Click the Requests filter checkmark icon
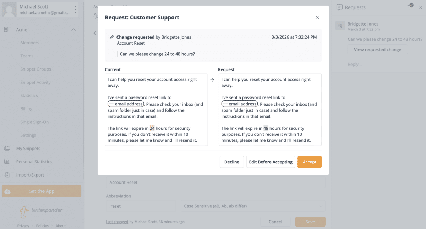 pyautogui.click(x=410, y=6)
